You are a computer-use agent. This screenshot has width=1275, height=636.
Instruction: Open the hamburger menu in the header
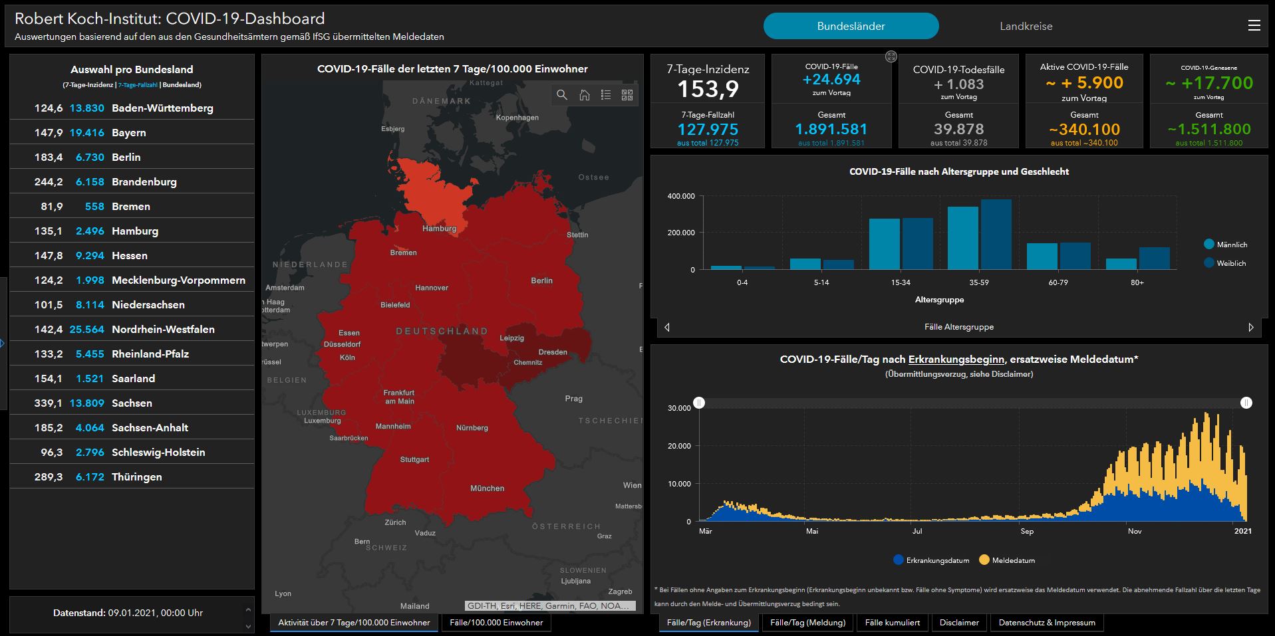click(1254, 25)
